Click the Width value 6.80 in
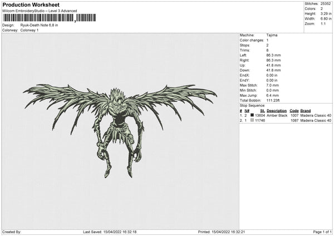The height and width of the screenshot is (236, 334). [x=326, y=19]
